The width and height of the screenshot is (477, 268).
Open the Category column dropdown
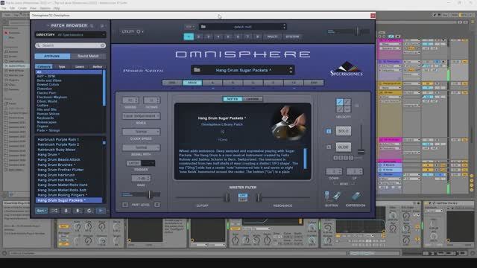[44, 66]
